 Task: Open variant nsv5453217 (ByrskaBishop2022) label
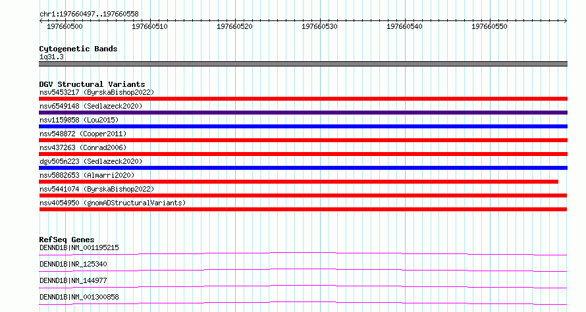point(97,92)
